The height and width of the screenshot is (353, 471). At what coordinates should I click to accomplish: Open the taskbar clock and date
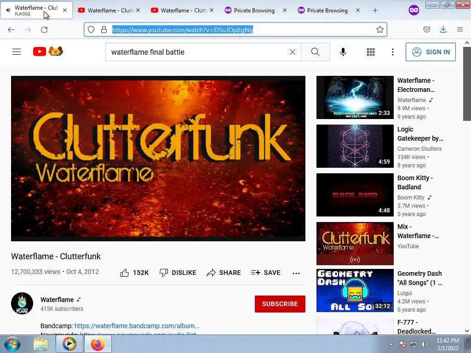pos(448,344)
